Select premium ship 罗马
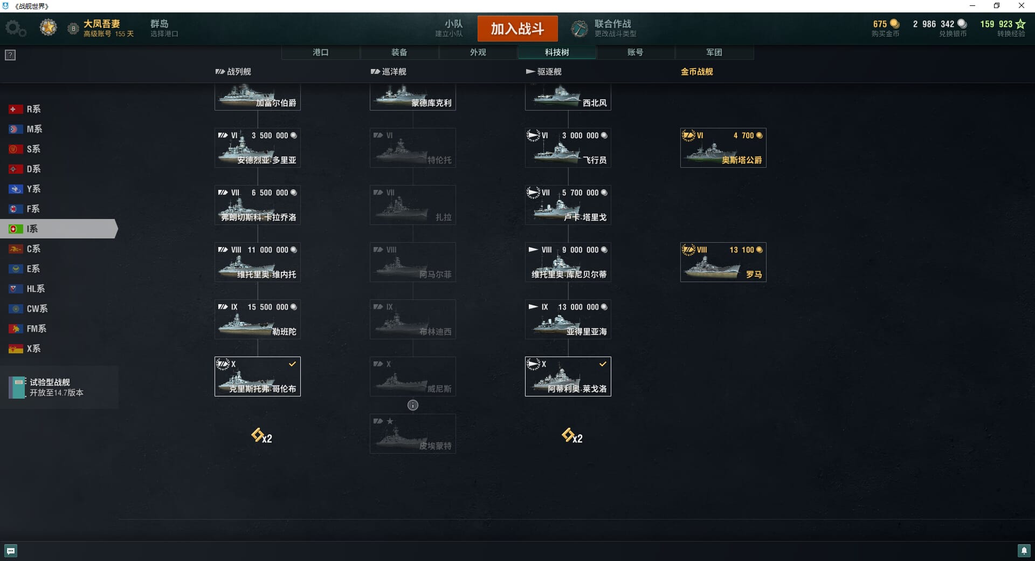1035x561 pixels. point(723,262)
